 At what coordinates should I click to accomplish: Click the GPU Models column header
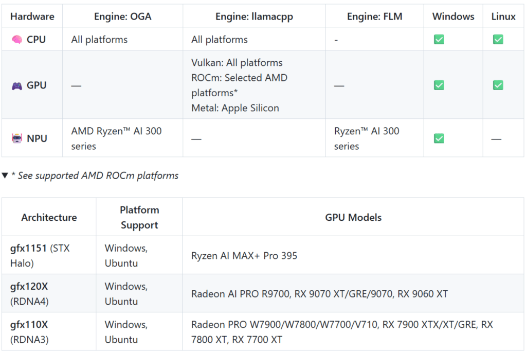(353, 217)
